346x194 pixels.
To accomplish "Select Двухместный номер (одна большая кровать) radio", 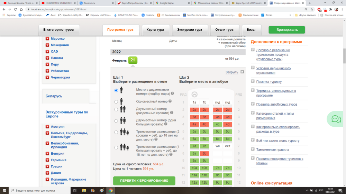I will 116,121.
